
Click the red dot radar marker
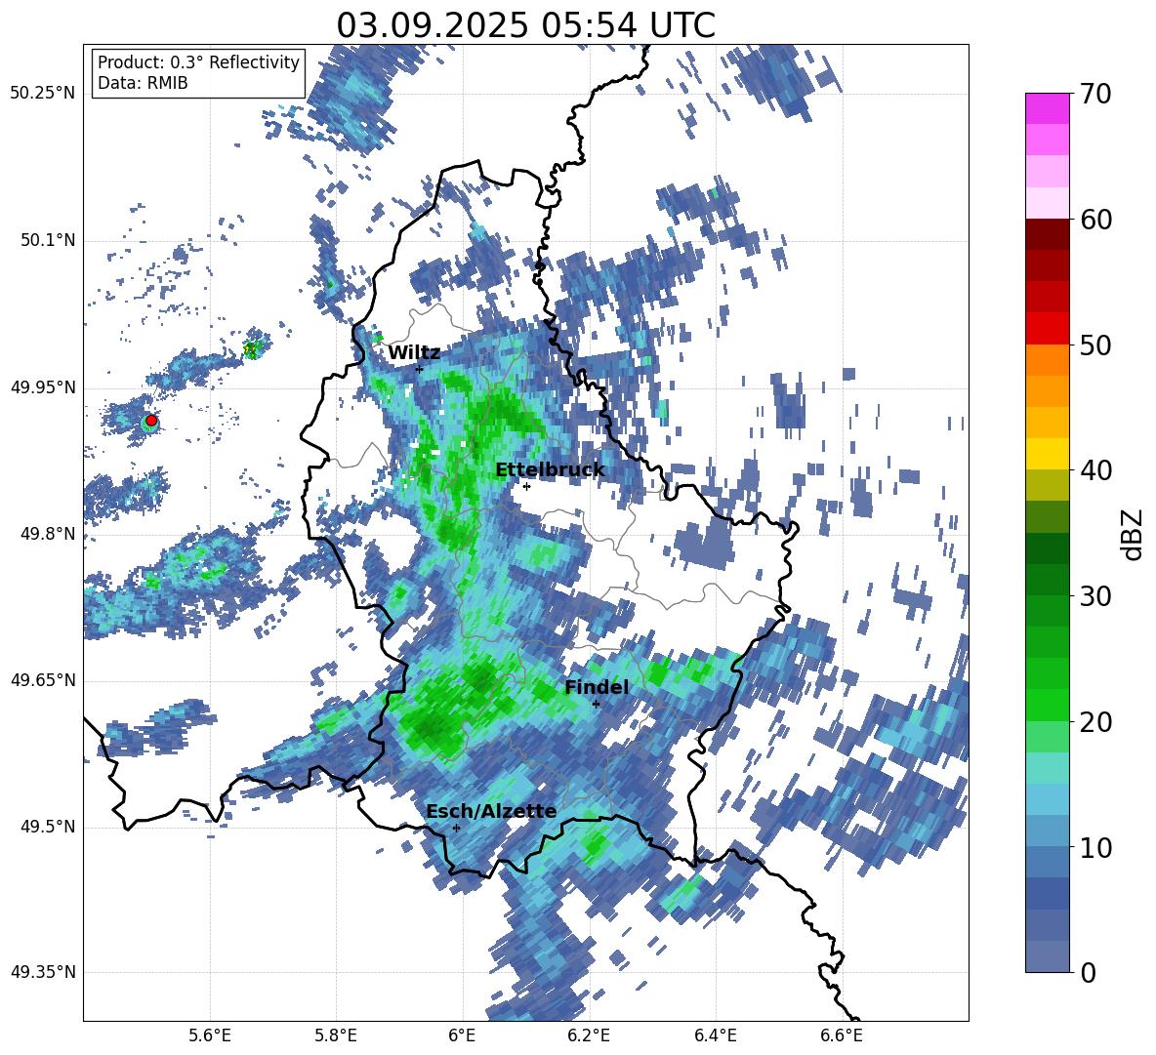click(x=151, y=421)
